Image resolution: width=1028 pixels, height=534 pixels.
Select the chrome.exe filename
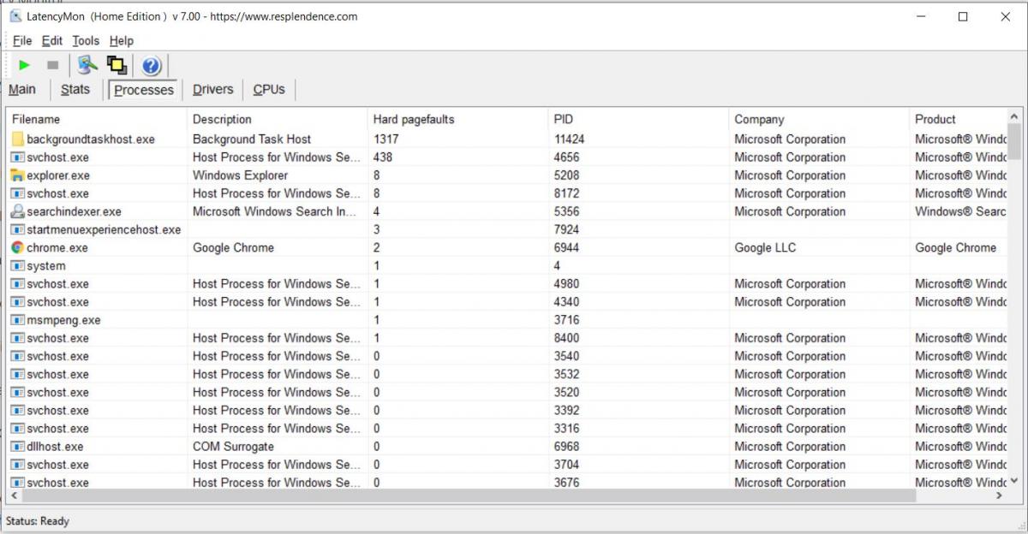[x=57, y=247]
